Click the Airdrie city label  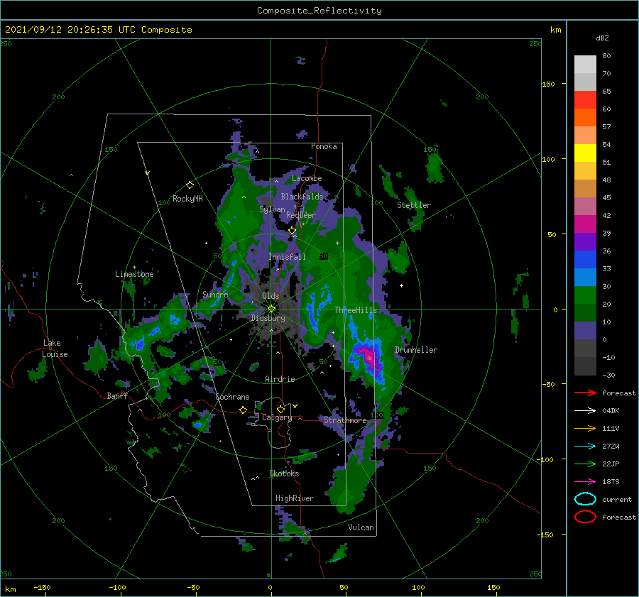(280, 379)
